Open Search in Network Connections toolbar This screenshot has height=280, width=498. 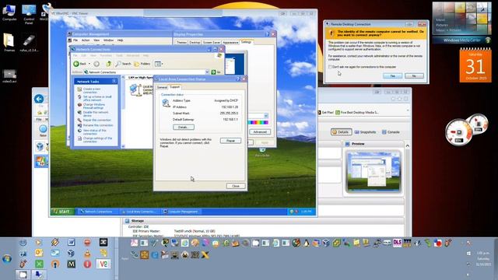pos(123,64)
